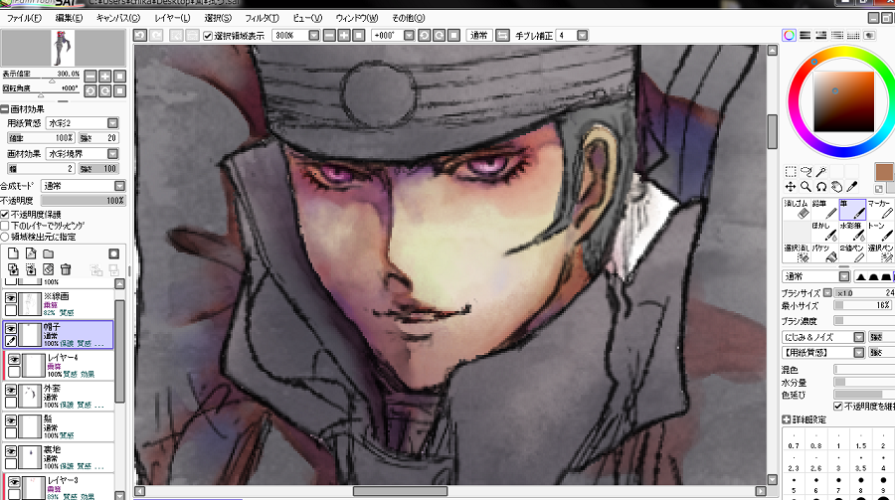
Task: Clear layer with eraser page icon
Action: pyautogui.click(x=49, y=268)
